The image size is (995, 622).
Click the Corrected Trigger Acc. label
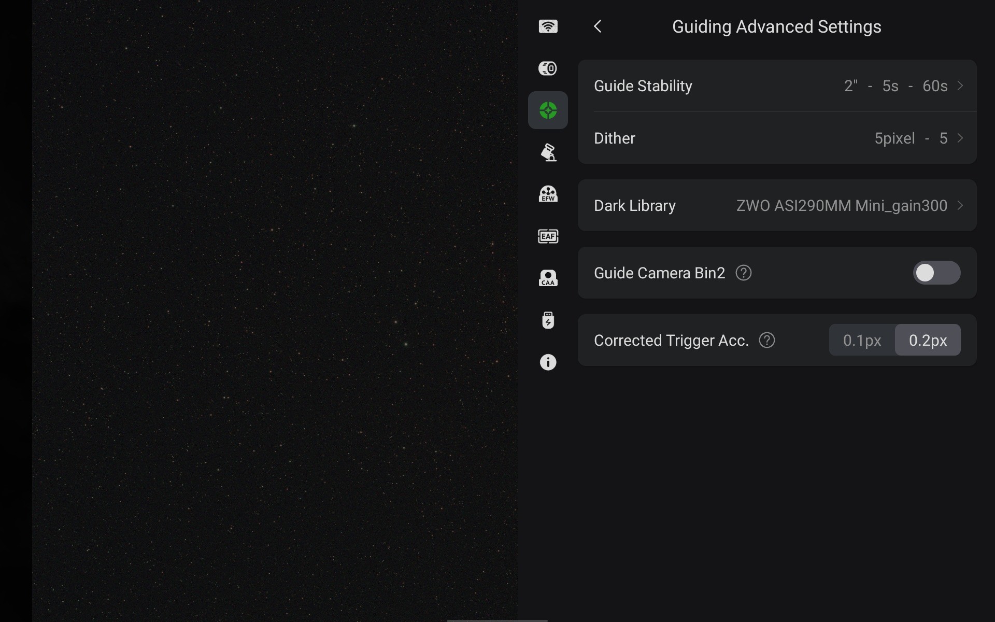click(671, 341)
